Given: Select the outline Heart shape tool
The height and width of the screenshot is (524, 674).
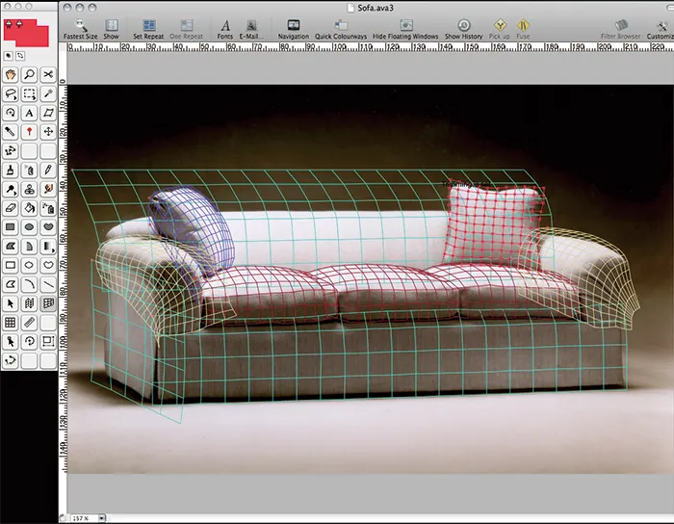Looking at the screenshot, I should click(x=48, y=265).
